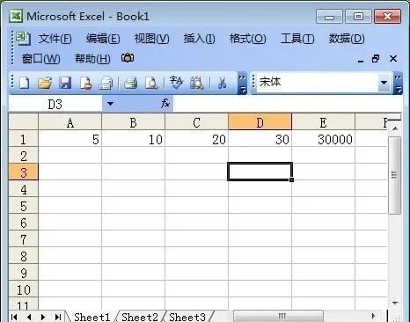Image resolution: width=410 pixels, height=322 pixels.
Task: Open Print Preview magnifier icon
Action: click(x=151, y=83)
